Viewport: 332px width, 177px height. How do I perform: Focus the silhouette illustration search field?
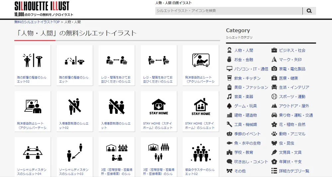click(229, 11)
